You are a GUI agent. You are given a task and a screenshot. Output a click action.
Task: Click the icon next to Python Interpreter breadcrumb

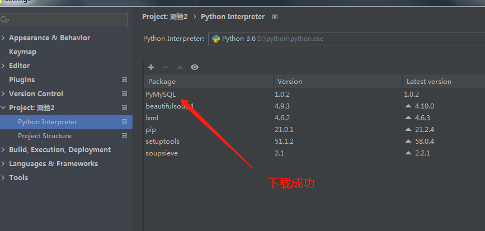click(x=275, y=17)
